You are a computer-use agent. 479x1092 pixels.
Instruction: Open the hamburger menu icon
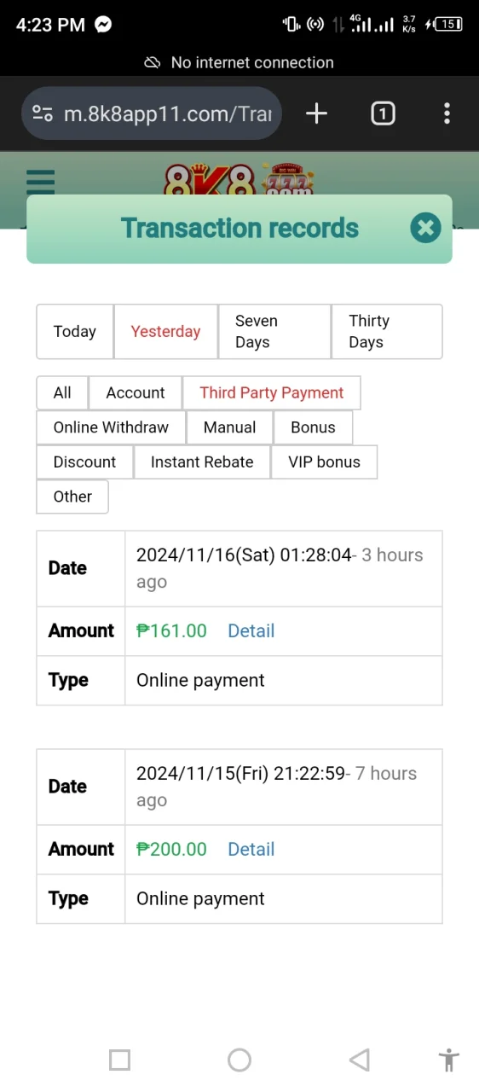40,183
